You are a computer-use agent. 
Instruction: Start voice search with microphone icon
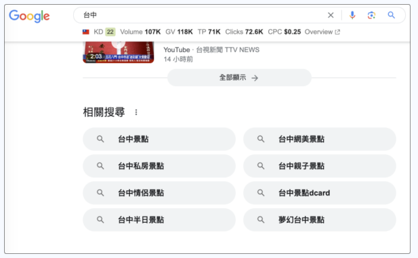[x=352, y=15]
